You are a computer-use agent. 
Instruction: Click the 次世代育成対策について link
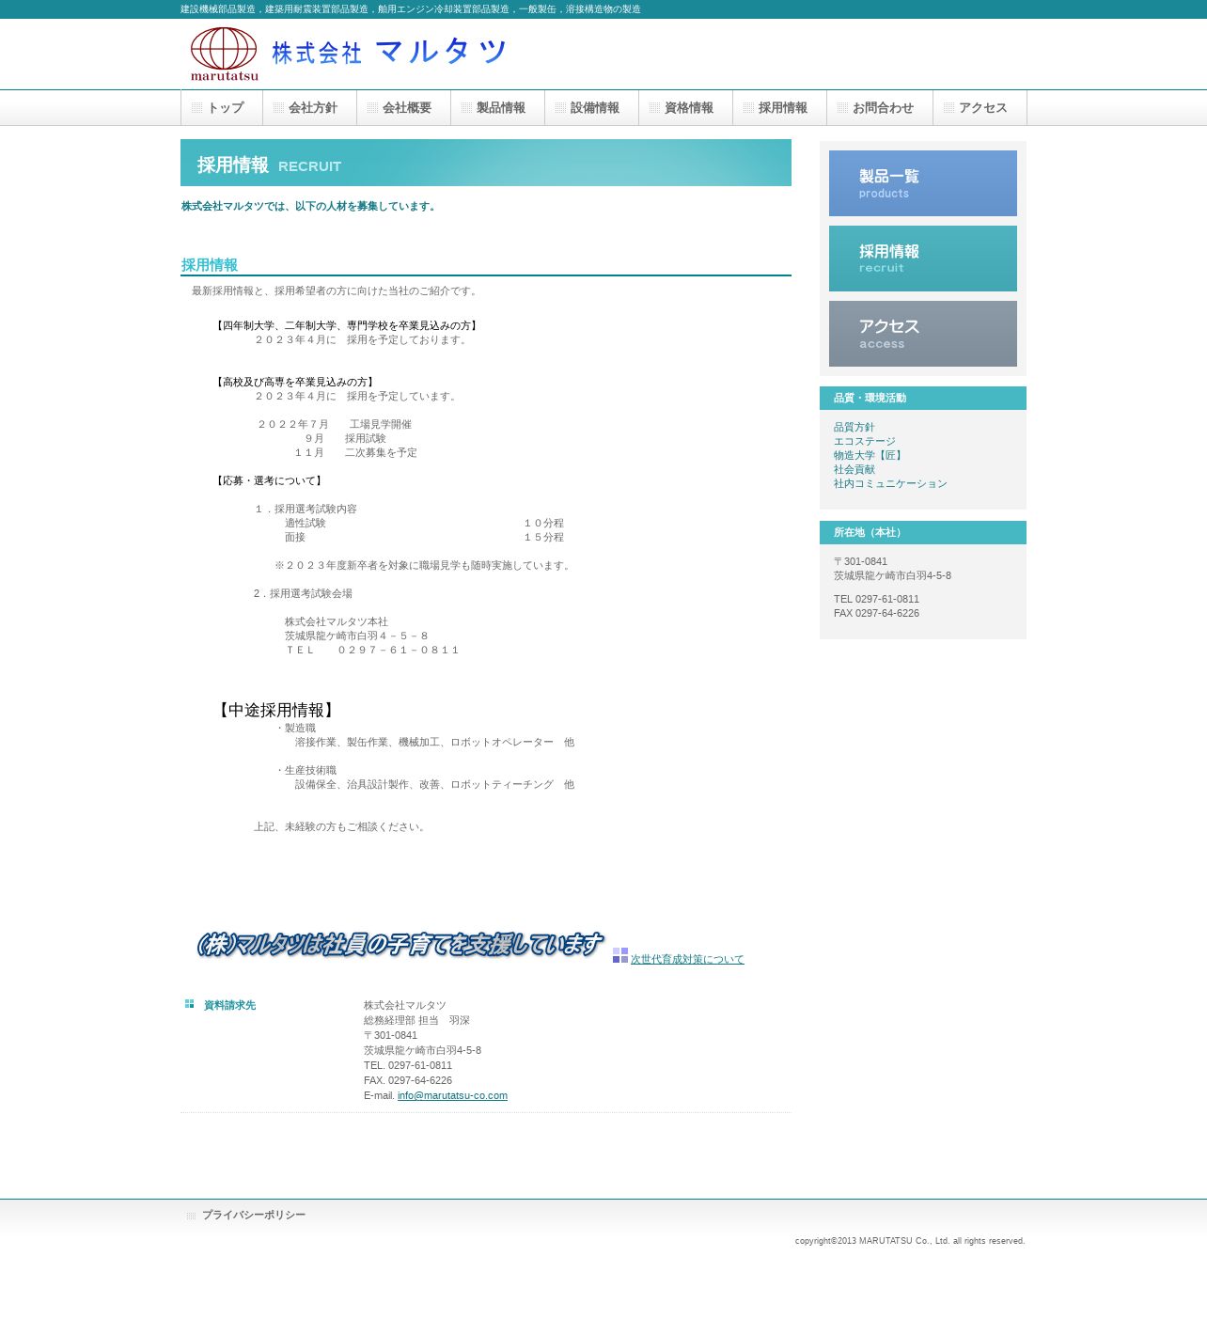tap(687, 959)
